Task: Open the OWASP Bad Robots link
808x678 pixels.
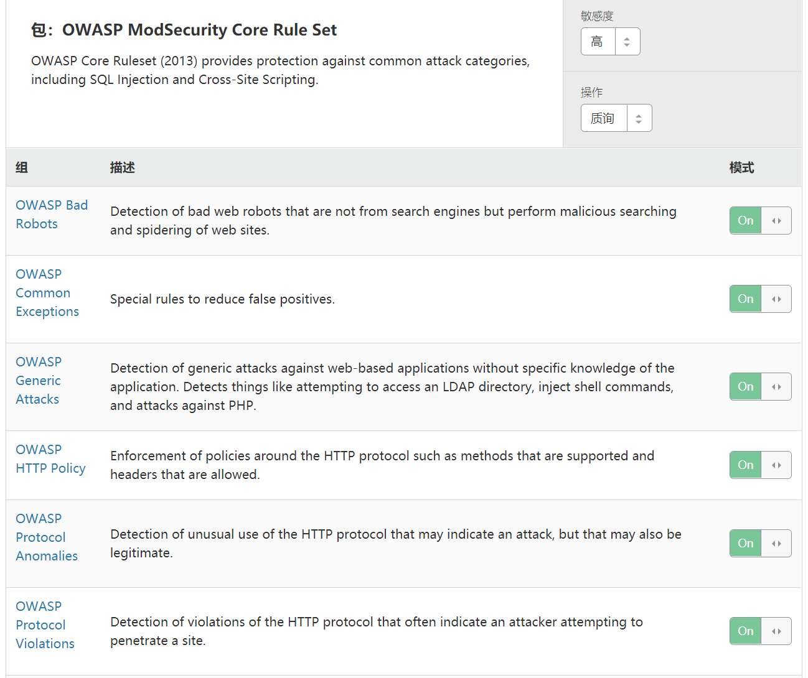Action: click(52, 215)
